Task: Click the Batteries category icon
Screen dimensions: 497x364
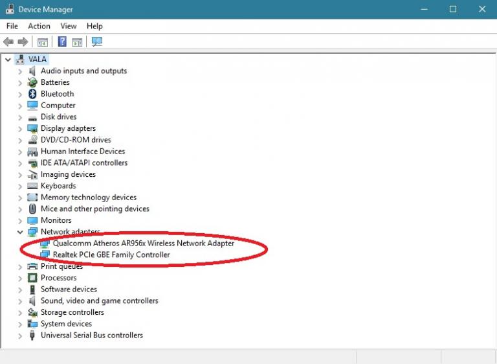Action: [32, 82]
